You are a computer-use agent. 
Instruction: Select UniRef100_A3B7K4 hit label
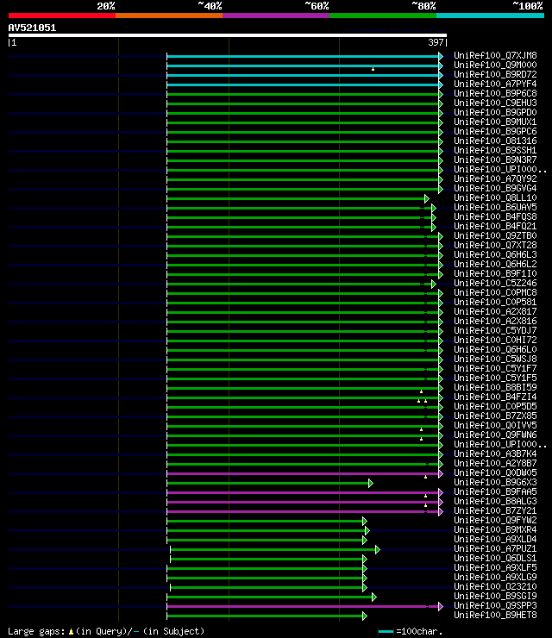click(x=495, y=453)
